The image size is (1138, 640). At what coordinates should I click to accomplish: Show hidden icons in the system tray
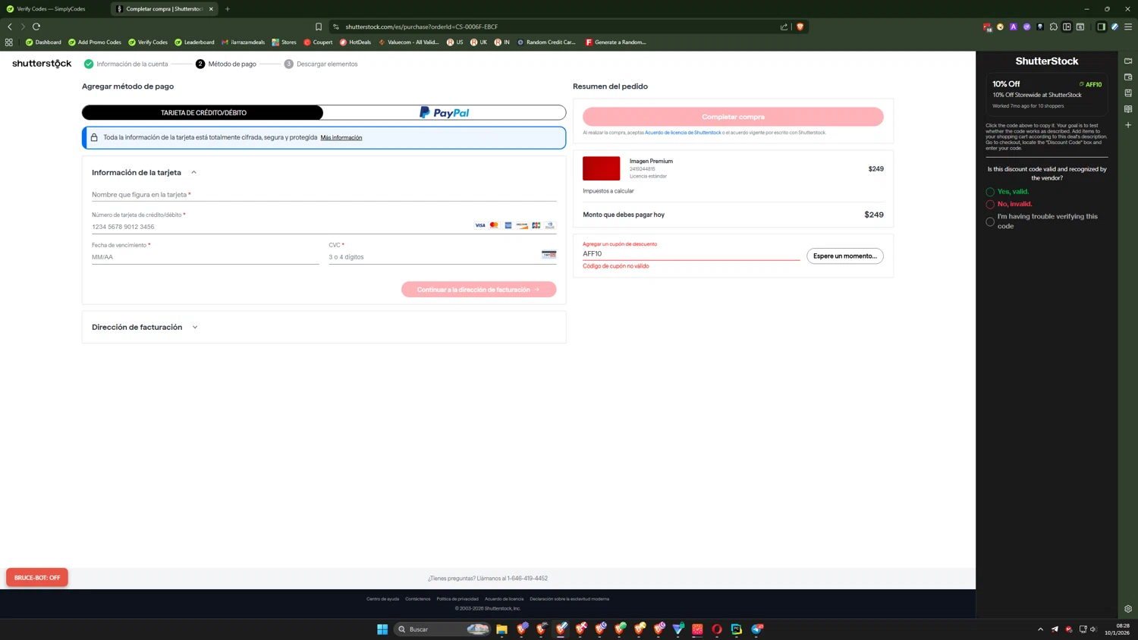[x=1040, y=629]
